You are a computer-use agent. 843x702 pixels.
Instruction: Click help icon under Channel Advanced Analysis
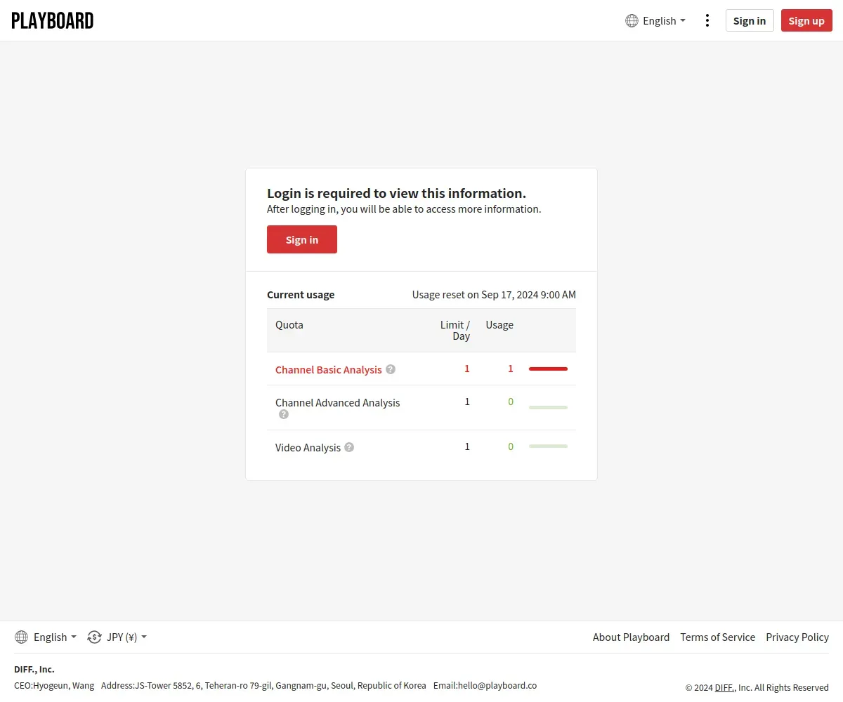click(284, 414)
